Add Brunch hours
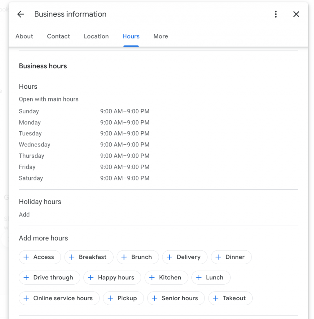Image resolution: width=314 pixels, height=319 pixels. click(x=137, y=257)
